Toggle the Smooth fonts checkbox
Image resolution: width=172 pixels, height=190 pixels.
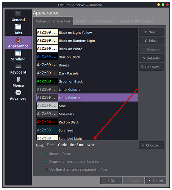coord(47,154)
